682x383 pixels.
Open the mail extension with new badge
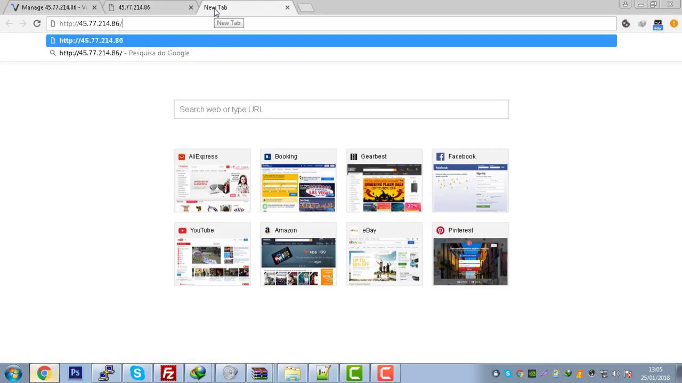pos(658,24)
